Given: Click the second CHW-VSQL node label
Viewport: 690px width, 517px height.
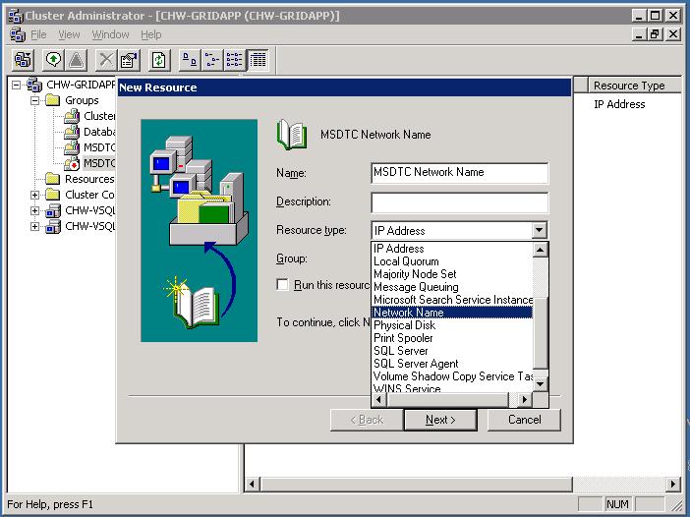Looking at the screenshot, I should [90, 226].
